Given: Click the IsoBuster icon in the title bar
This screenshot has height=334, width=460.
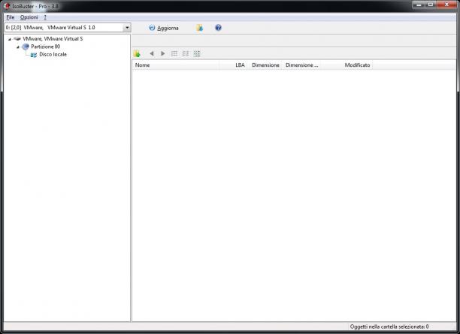Looking at the screenshot, I should 7,6.
